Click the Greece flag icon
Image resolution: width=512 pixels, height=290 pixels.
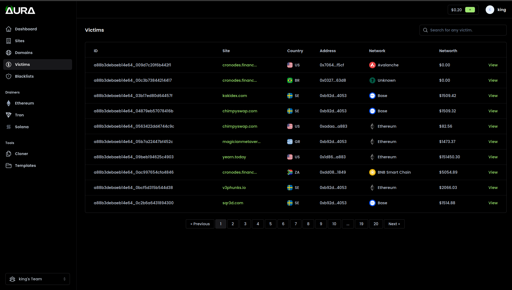[290, 142]
